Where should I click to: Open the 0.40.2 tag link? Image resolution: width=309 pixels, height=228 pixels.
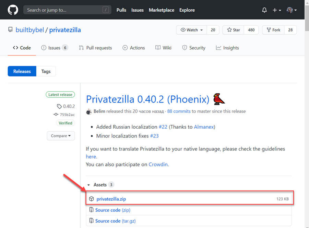tap(66, 106)
